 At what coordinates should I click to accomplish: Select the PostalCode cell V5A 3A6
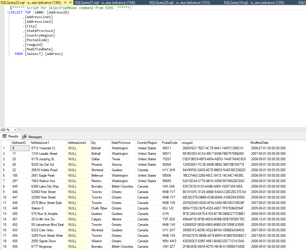coord(170,186)
